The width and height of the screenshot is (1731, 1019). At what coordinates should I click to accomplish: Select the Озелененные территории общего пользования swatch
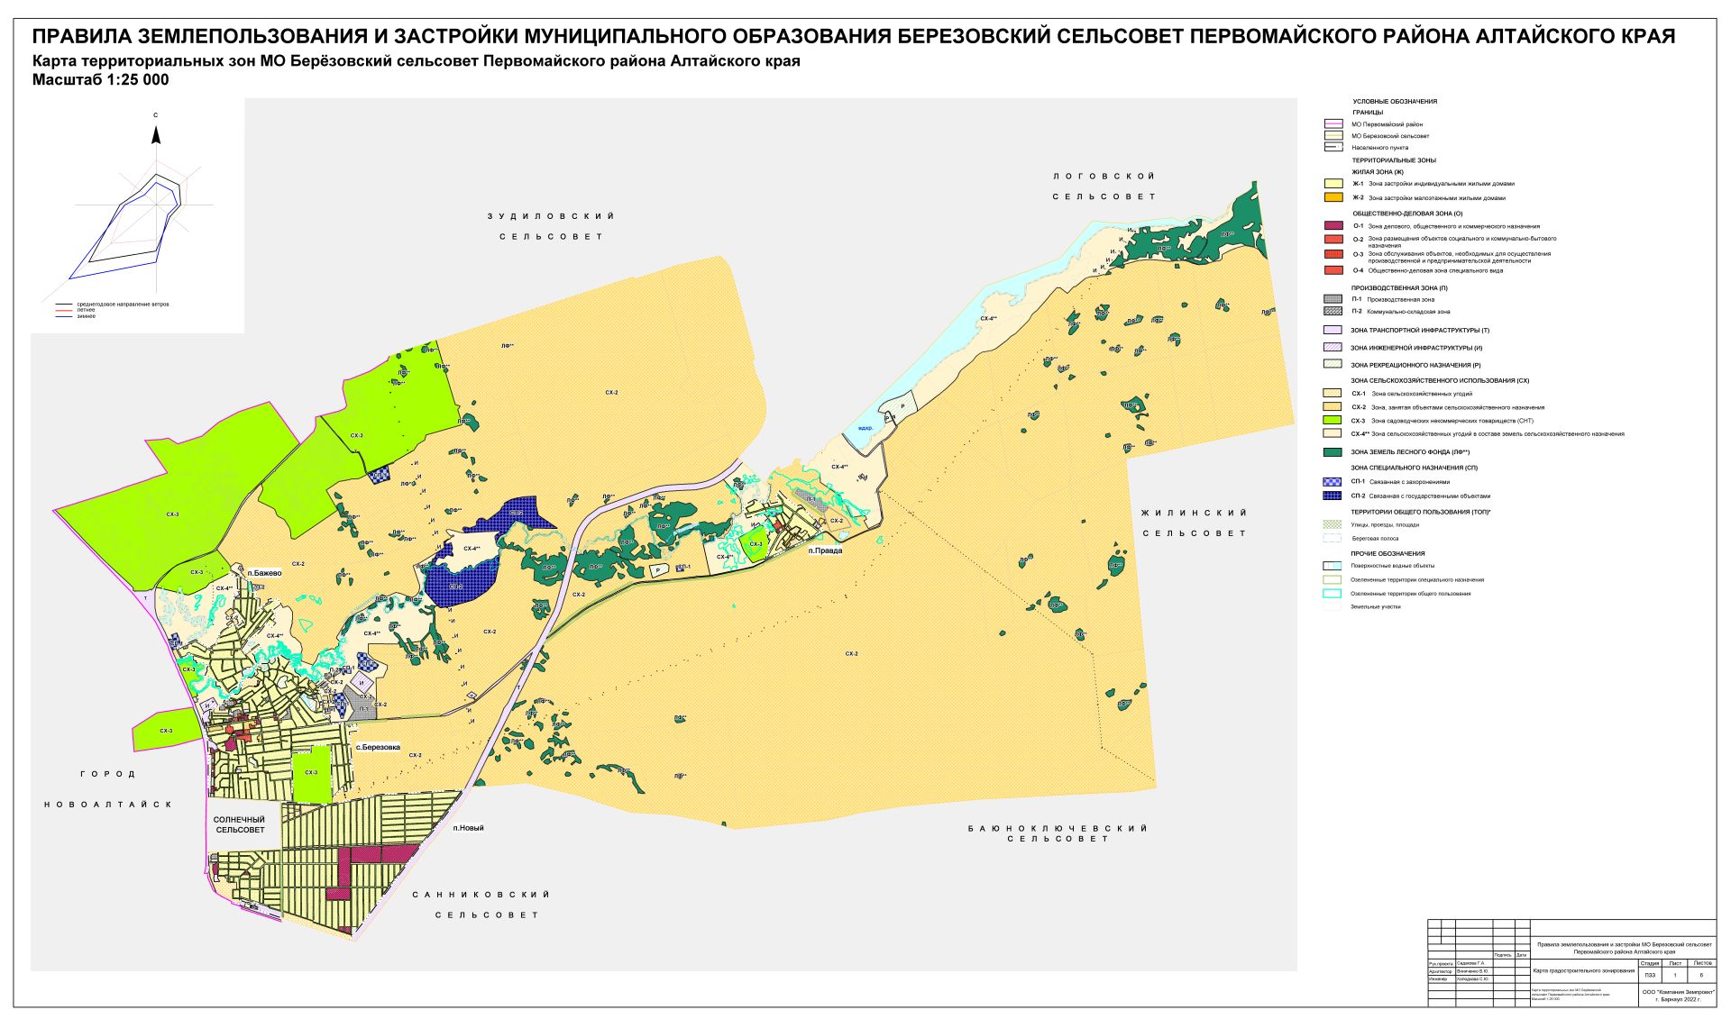1333,594
